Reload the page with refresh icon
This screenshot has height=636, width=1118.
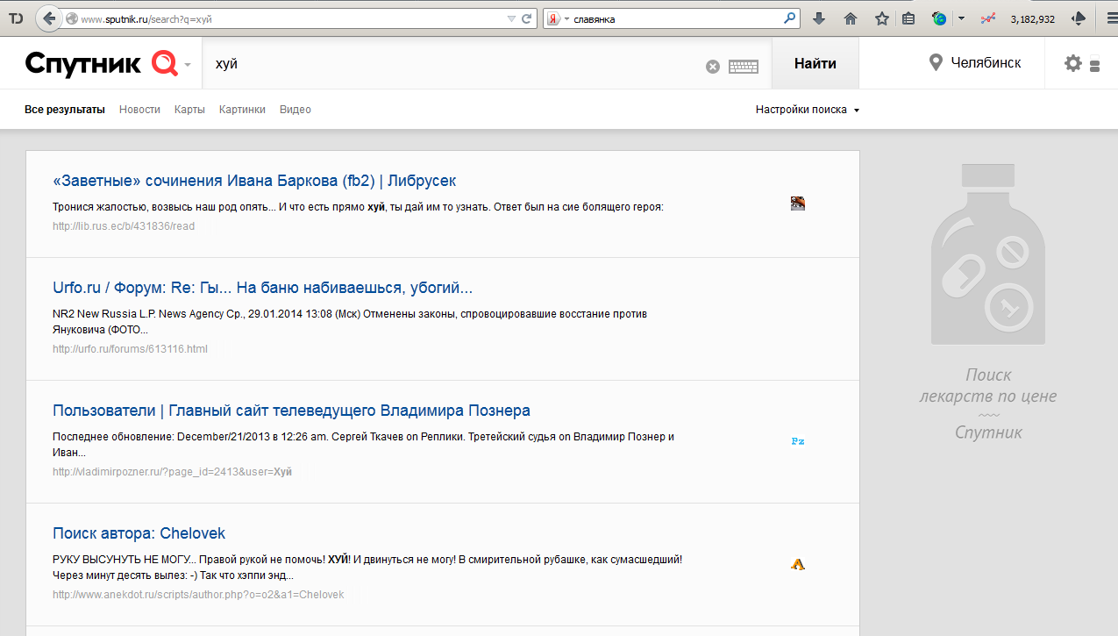click(x=527, y=18)
